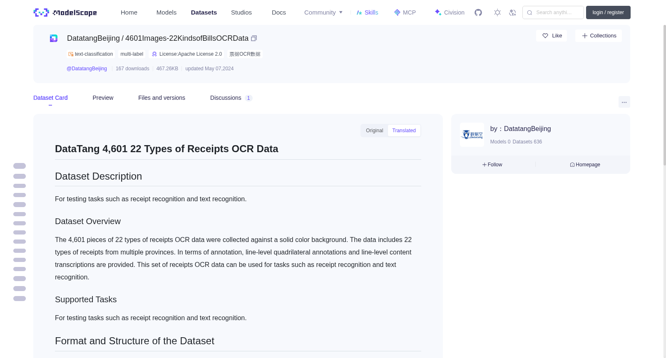Click the login / register button
The width and height of the screenshot is (666, 358).
pyautogui.click(x=608, y=12)
